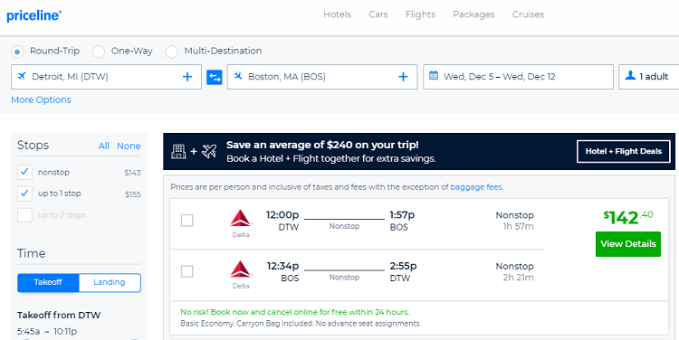
Task: Click the priceline logo
Action: 34,15
